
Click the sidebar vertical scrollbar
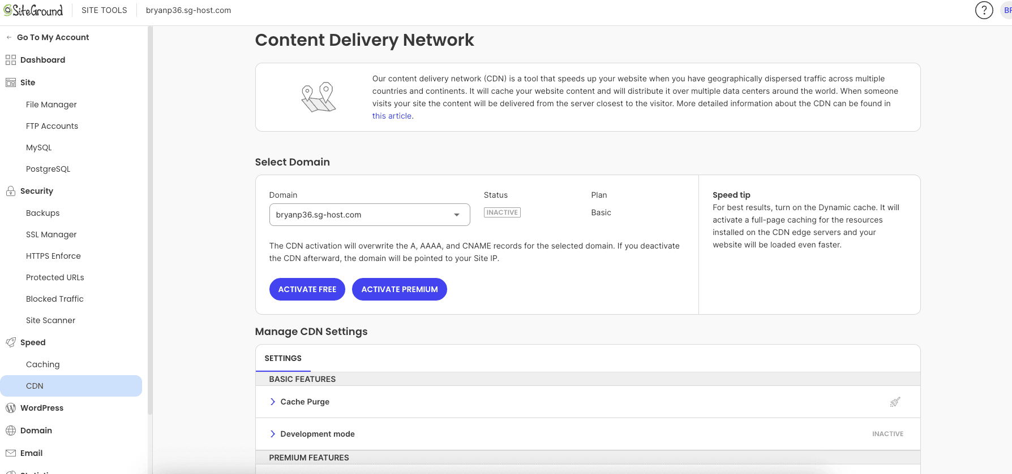150,220
